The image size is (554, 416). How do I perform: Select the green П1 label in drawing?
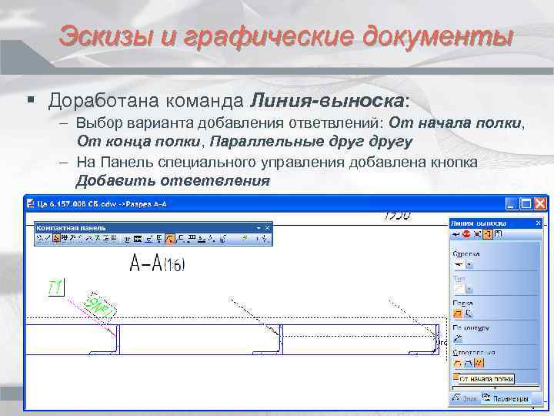pos(56,287)
